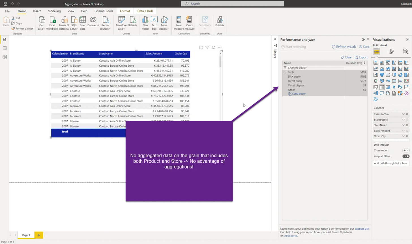Select the Donut chart visual
The image size is (412, 244).
[x=400, y=75]
